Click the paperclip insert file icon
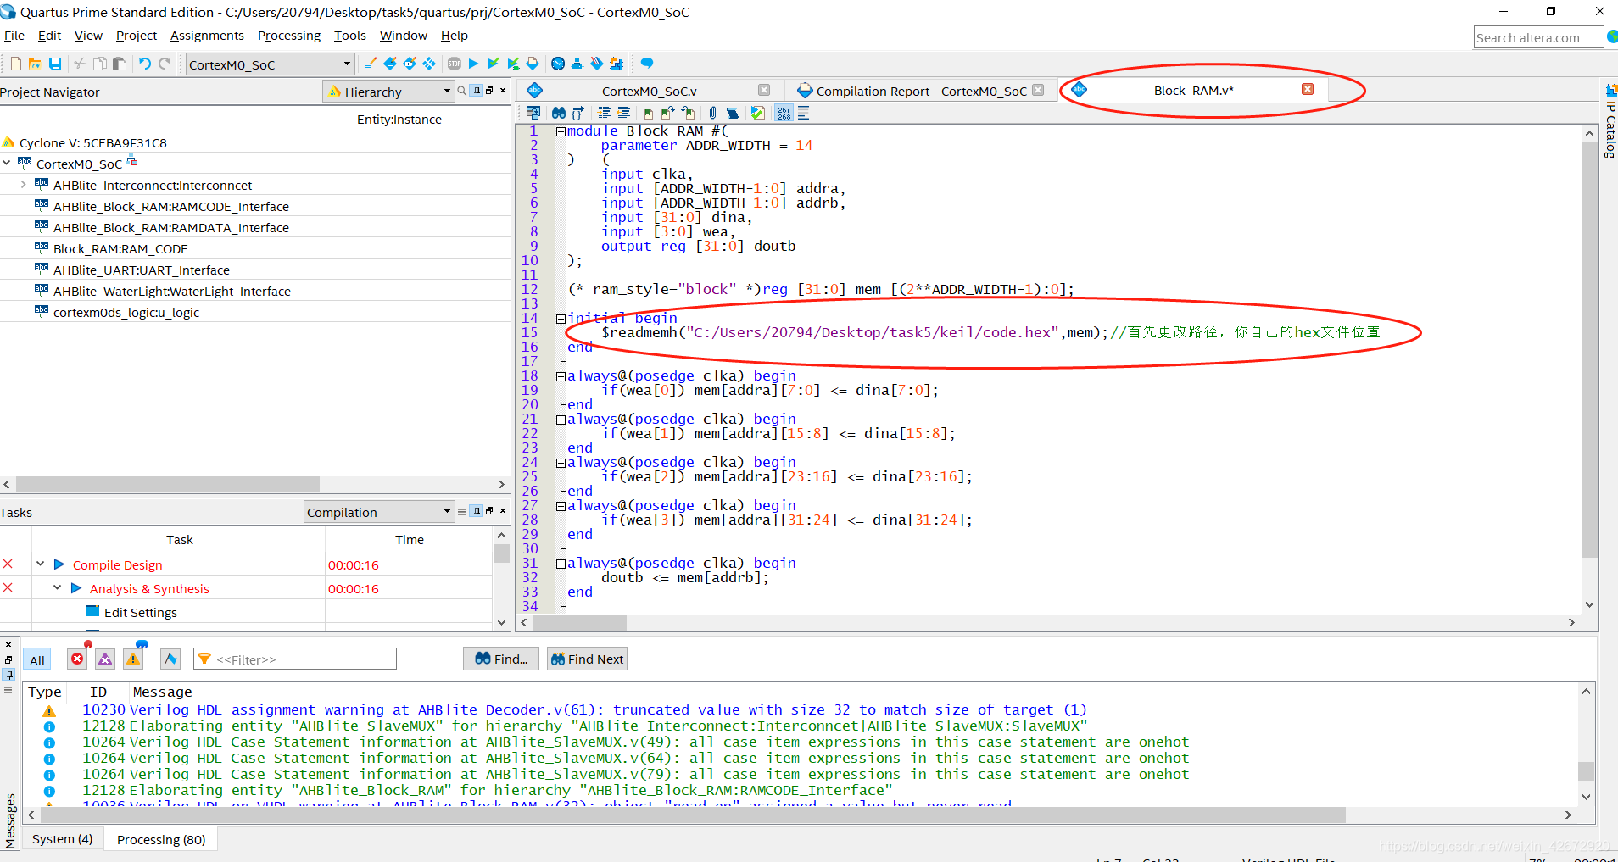The image size is (1618, 862). (x=712, y=113)
